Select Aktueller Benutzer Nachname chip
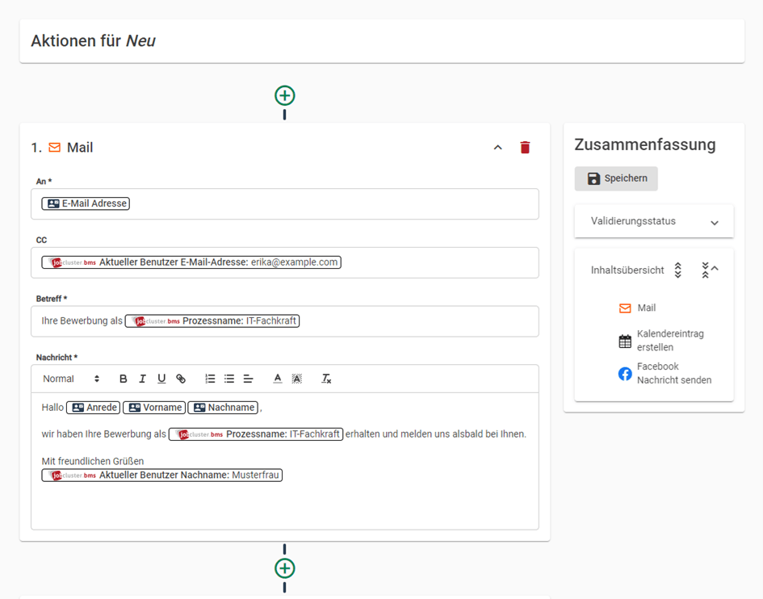763x599 pixels. [x=162, y=475]
